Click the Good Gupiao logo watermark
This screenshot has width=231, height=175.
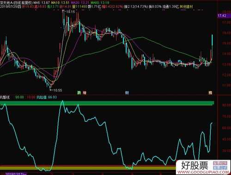tap(203, 167)
